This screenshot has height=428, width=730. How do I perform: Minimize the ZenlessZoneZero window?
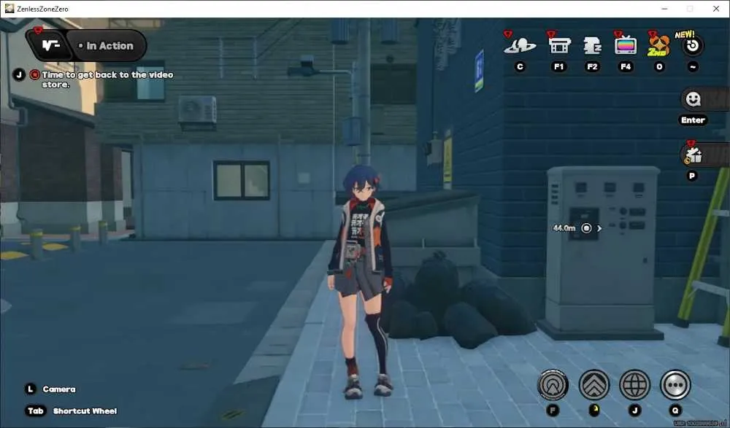coord(664,9)
